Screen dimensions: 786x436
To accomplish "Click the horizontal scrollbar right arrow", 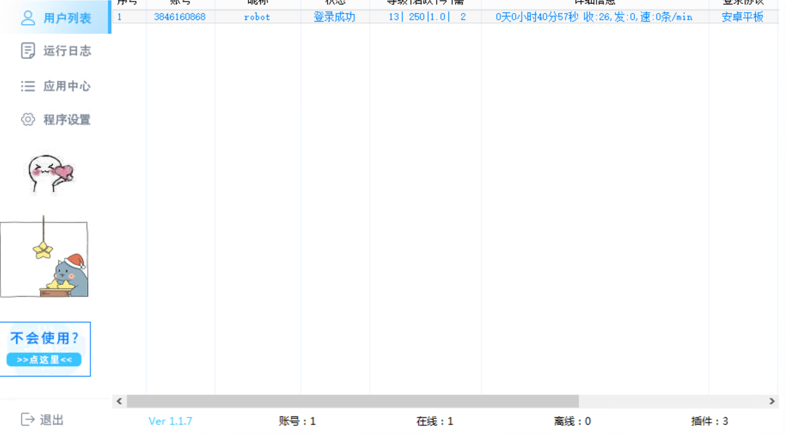I will pyautogui.click(x=772, y=401).
